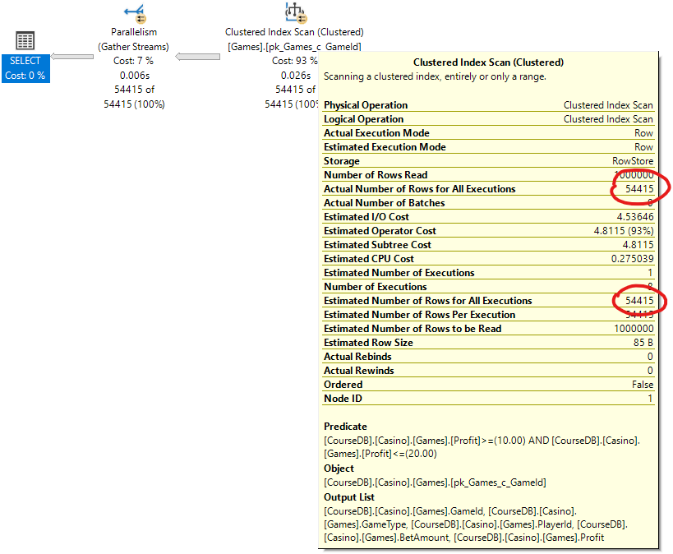
Task: Click the Estimated Number of Executions row
Action: [488, 273]
